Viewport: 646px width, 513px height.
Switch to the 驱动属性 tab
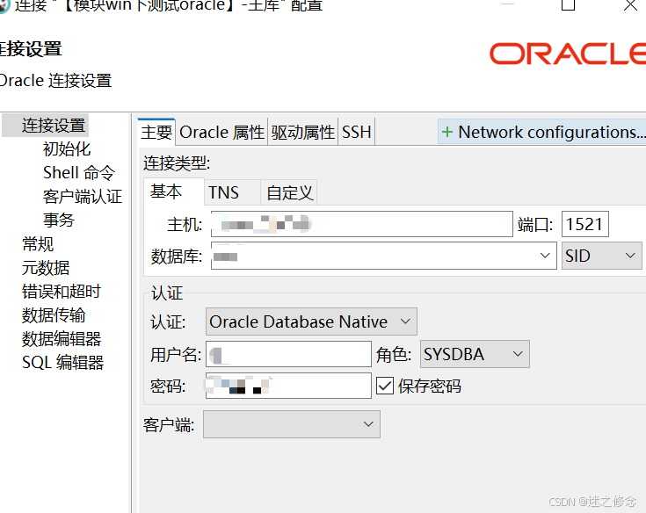click(303, 132)
